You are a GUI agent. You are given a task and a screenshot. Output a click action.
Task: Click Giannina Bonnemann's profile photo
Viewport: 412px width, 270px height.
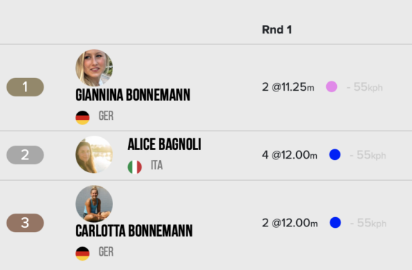(94, 68)
